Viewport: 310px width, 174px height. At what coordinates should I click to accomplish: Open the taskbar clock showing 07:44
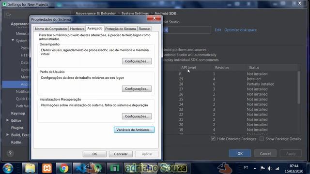[x=294, y=169]
